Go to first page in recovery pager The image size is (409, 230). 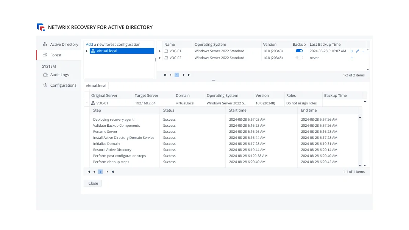(x=89, y=172)
